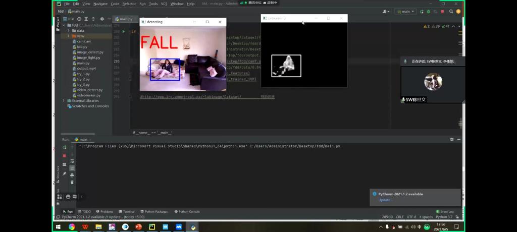Screen dimensions: 517x232
Task: Select the main tab in Run panel
Action: [83, 139]
